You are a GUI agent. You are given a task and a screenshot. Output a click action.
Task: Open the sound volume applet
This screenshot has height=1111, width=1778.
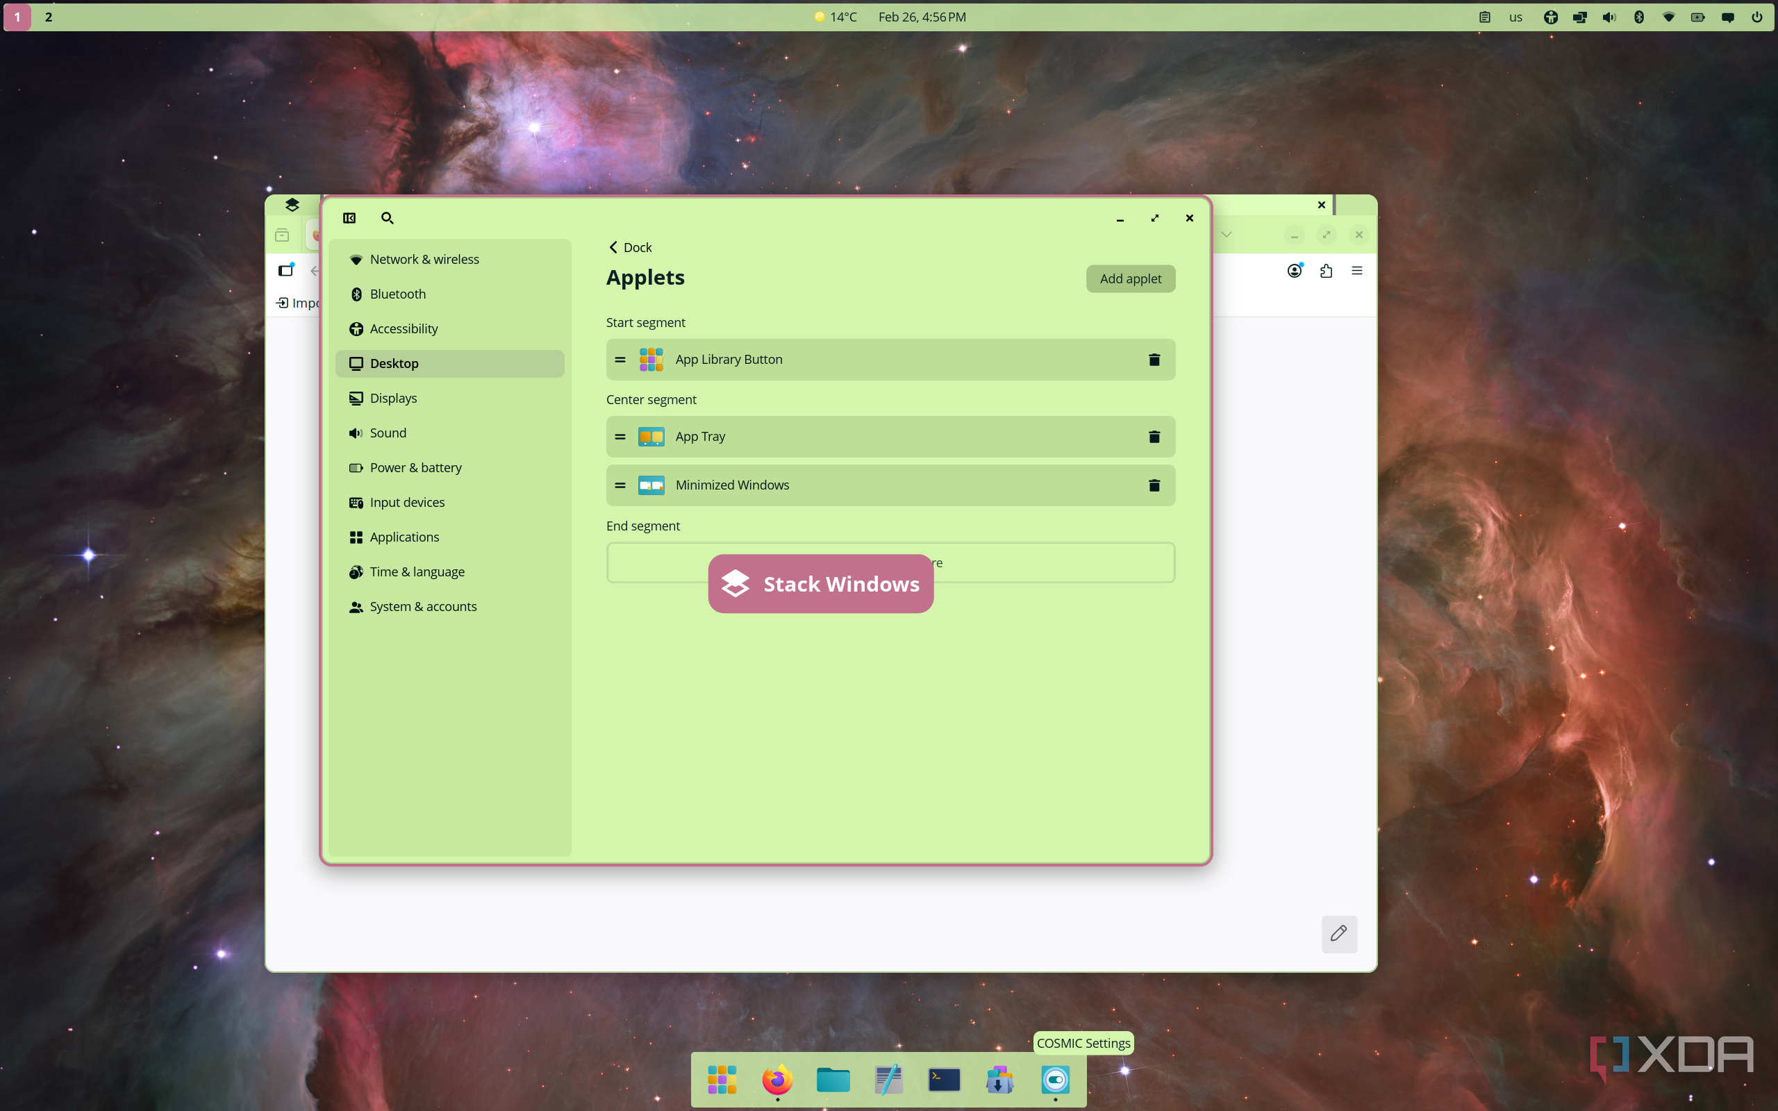(1610, 17)
